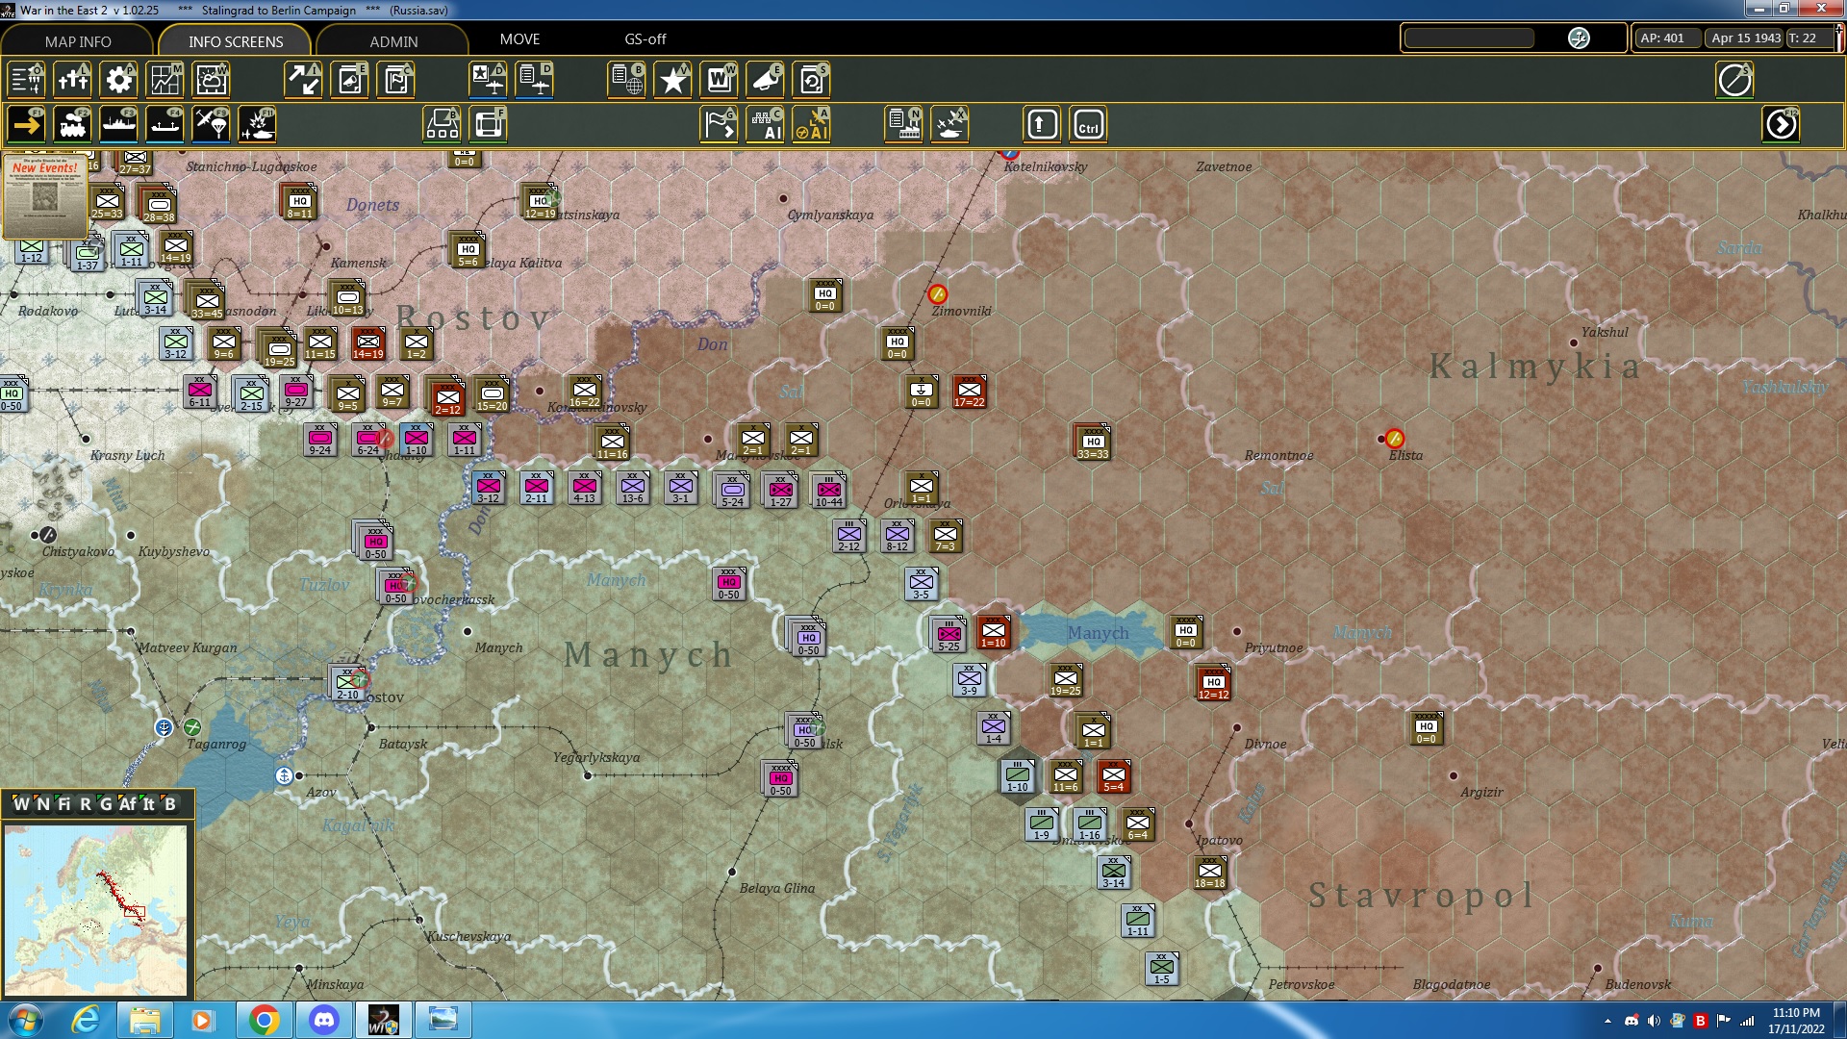Click the Ctrl button
Viewport: 1847px width, 1039px height.
(x=1088, y=125)
